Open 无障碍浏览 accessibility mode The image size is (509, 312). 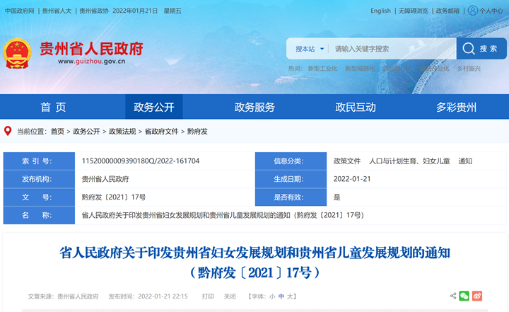[414, 11]
